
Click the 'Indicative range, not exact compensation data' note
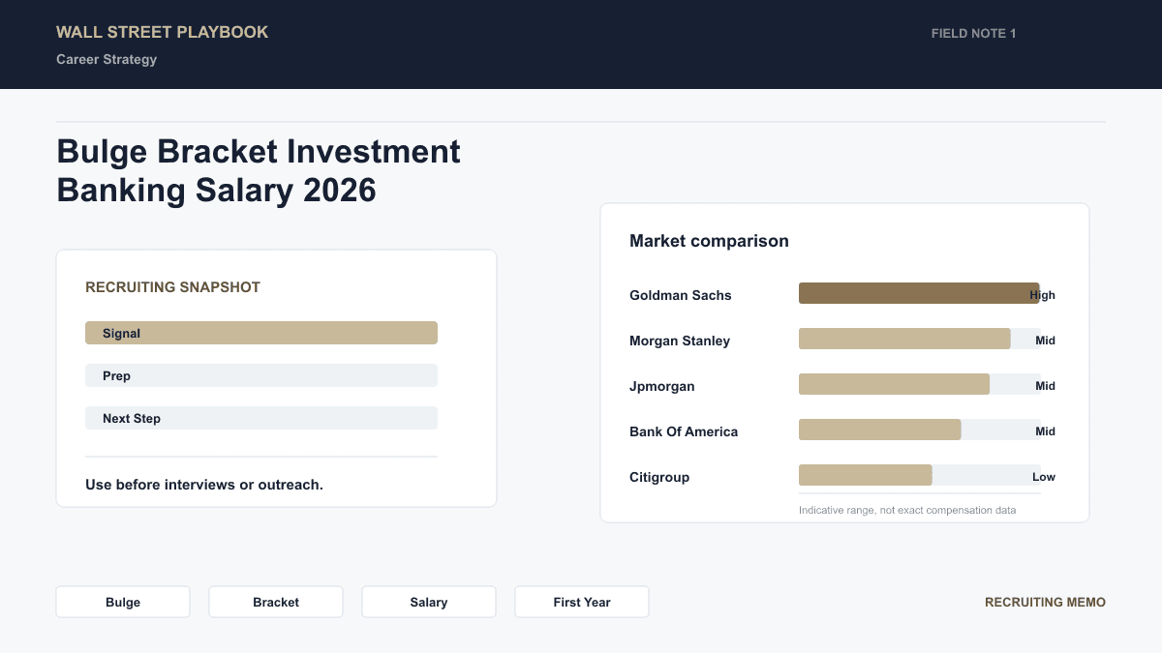[x=907, y=510]
